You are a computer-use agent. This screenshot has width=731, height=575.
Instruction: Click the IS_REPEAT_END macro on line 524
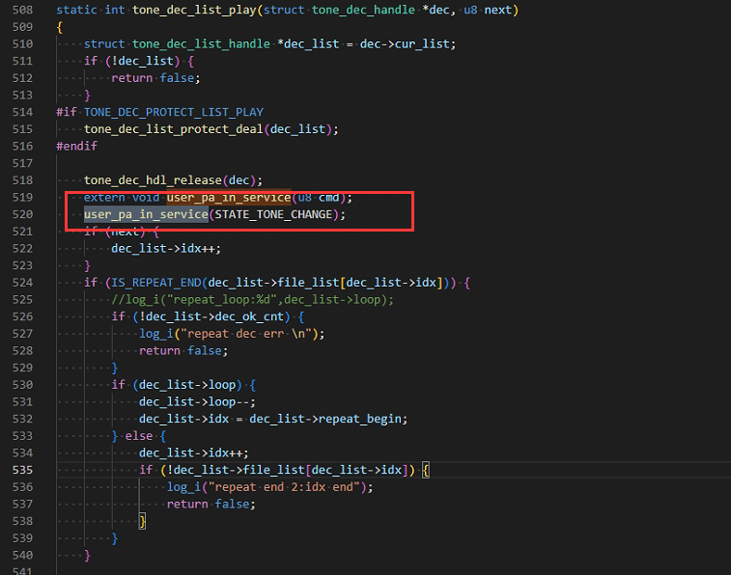pos(156,283)
